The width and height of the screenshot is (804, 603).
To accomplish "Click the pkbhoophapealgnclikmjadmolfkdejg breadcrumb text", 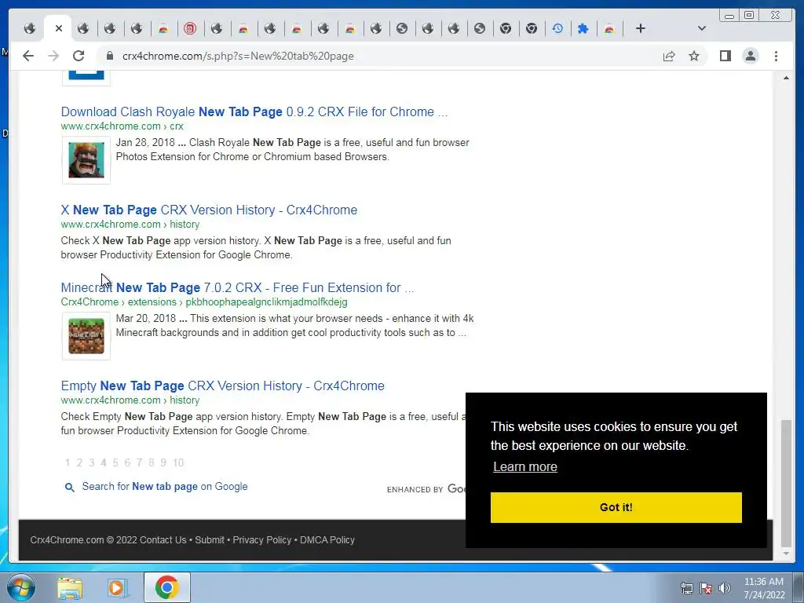I will click(266, 302).
